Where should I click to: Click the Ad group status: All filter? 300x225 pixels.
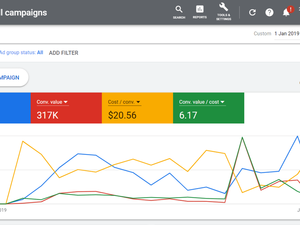21,52
